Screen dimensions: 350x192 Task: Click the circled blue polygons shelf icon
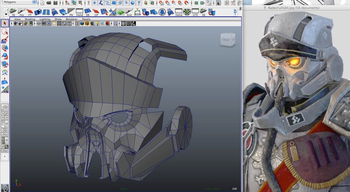coord(162,12)
